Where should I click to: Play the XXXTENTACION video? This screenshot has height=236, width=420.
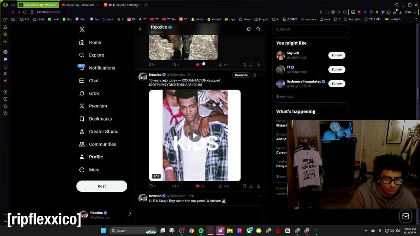click(x=195, y=136)
